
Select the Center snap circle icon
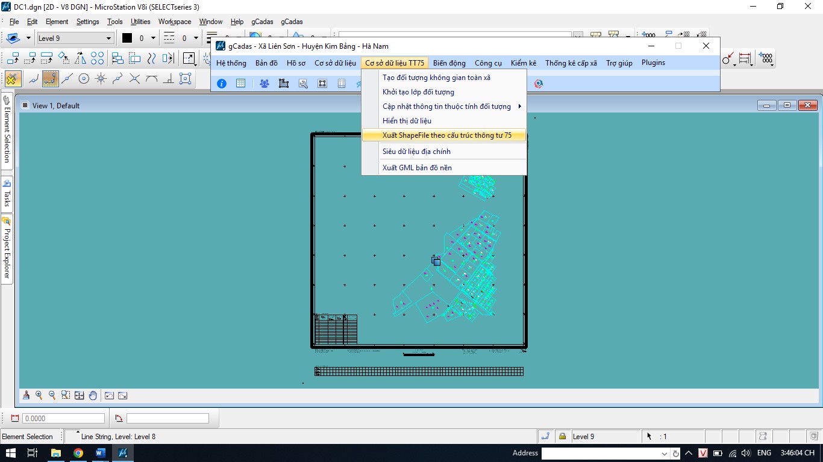(84, 79)
